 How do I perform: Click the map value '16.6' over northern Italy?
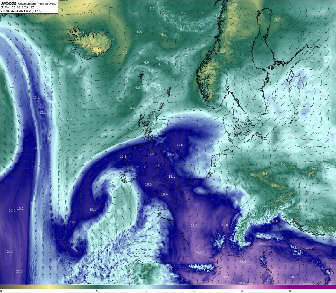275,221
